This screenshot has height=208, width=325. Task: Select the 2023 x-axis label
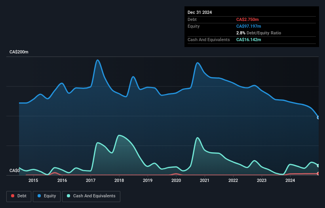point(262,180)
